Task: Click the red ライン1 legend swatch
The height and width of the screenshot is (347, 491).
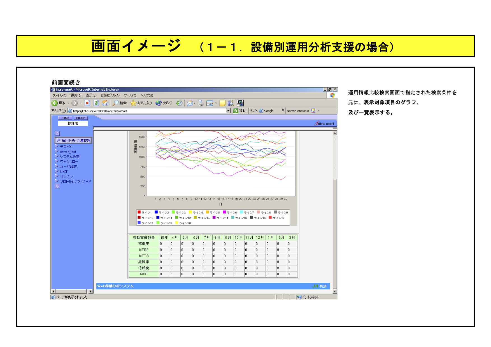Action: point(139,212)
